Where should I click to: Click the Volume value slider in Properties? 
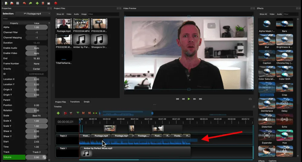click(37, 157)
